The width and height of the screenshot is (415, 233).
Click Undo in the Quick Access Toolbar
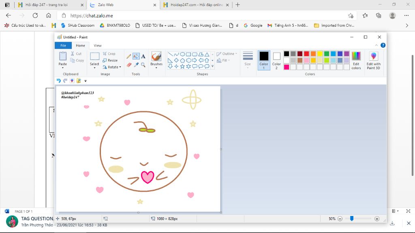pos(58,80)
